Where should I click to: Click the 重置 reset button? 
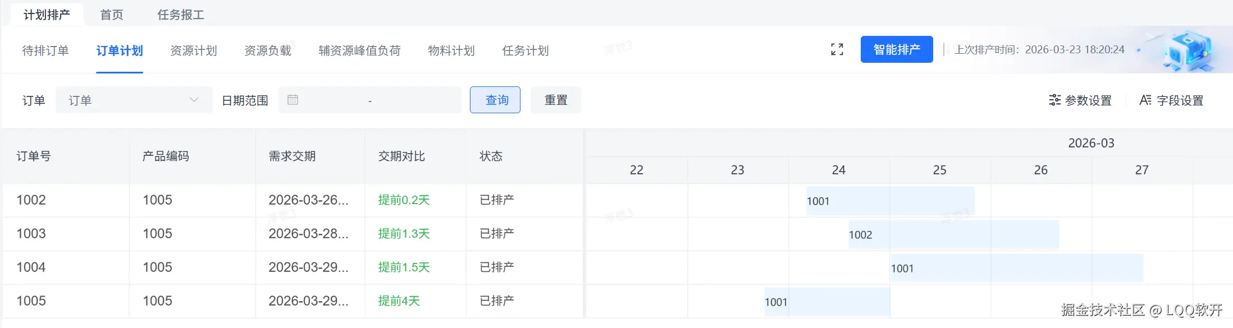click(555, 100)
